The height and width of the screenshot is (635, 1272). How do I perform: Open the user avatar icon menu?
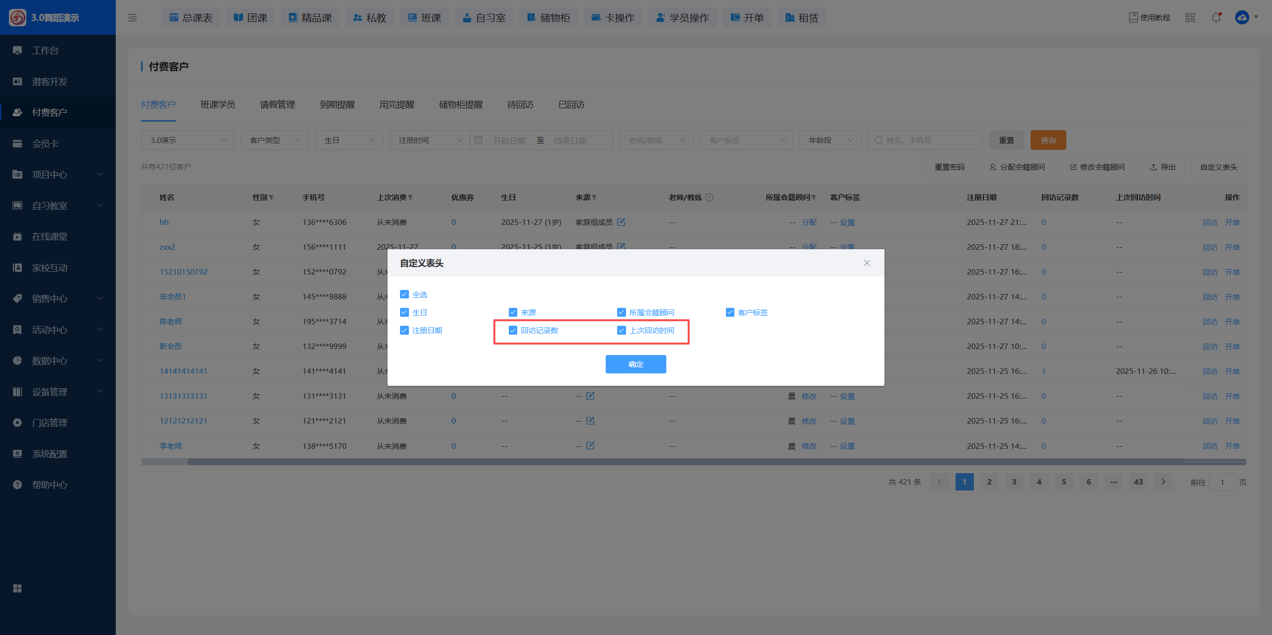[1242, 18]
